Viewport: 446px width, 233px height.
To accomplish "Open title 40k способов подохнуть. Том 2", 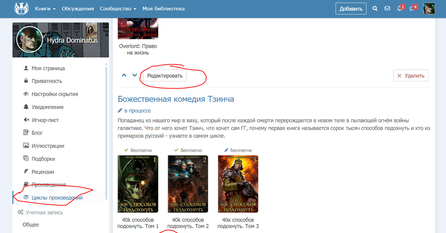I will pyautogui.click(x=188, y=223).
